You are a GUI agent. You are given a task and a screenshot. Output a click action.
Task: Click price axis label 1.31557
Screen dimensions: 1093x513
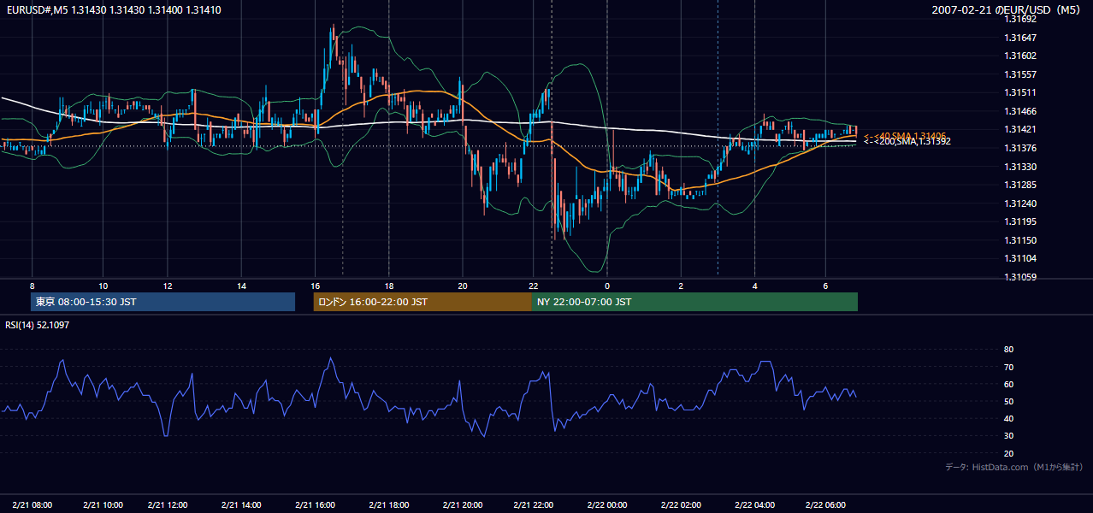pos(1020,74)
